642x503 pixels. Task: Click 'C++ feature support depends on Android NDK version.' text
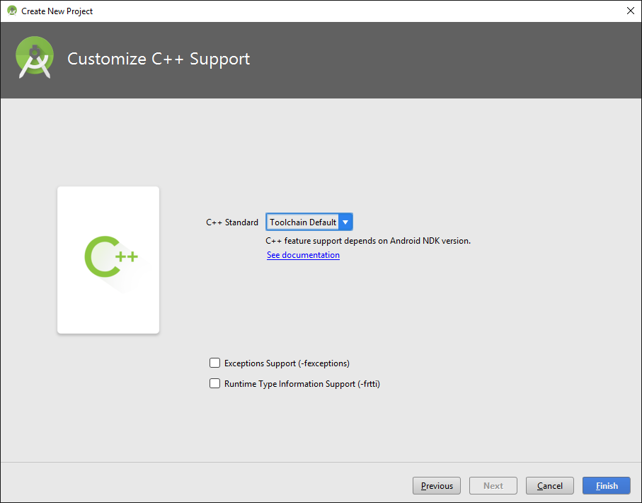tap(368, 241)
